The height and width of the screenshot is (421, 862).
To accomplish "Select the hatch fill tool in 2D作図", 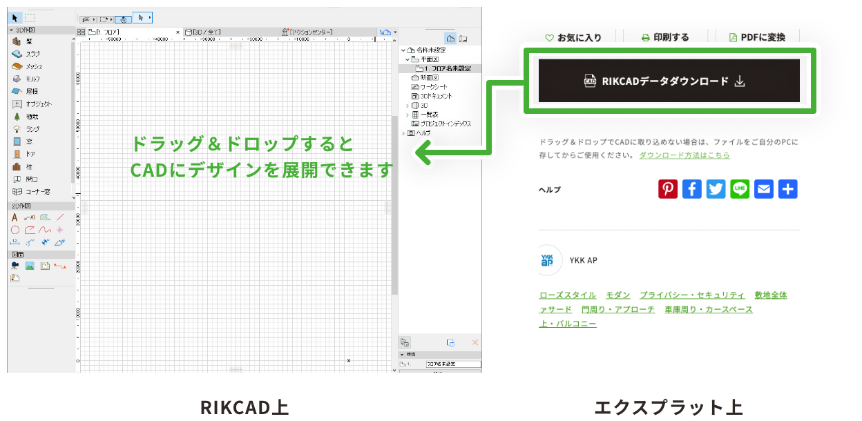I will [x=45, y=217].
